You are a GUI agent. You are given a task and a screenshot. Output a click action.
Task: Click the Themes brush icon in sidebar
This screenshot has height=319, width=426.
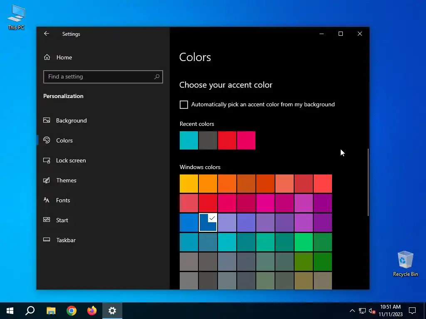[47, 180]
